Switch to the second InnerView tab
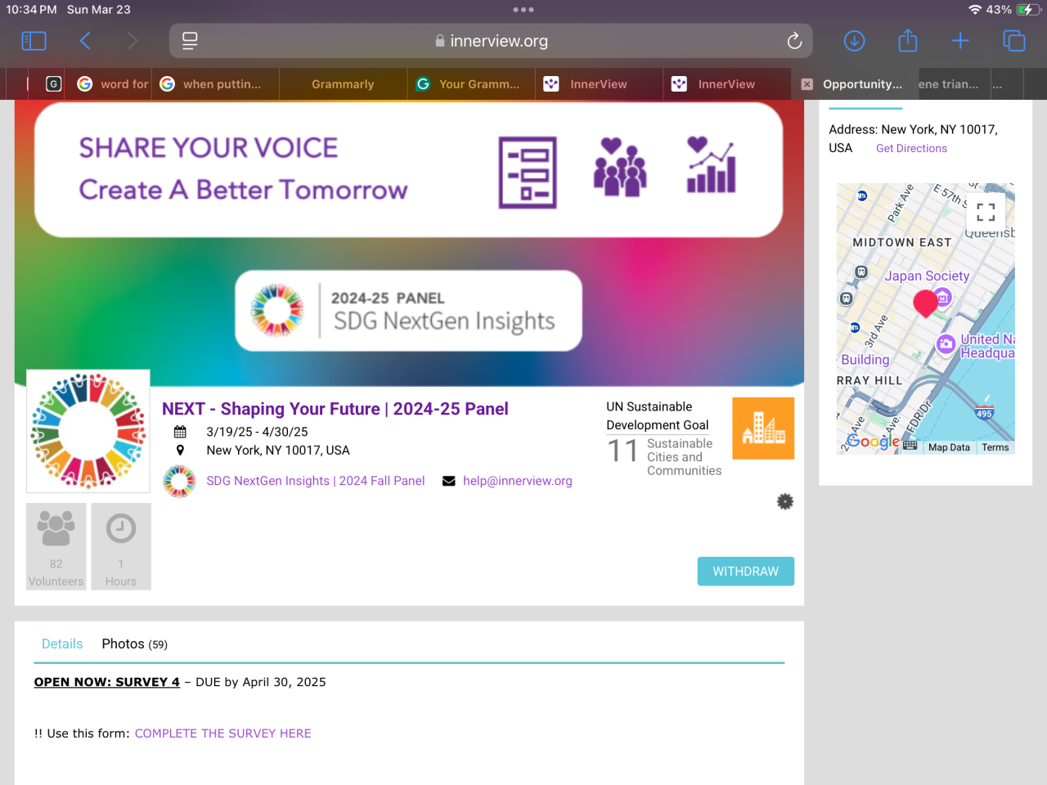 tap(726, 84)
